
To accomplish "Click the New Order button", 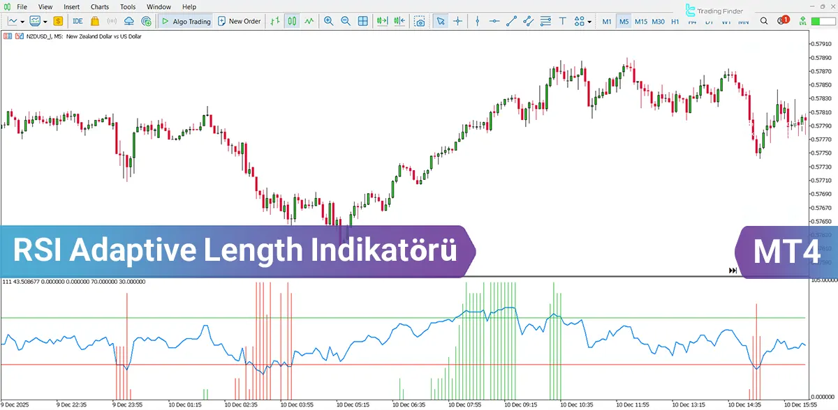I will pyautogui.click(x=241, y=22).
